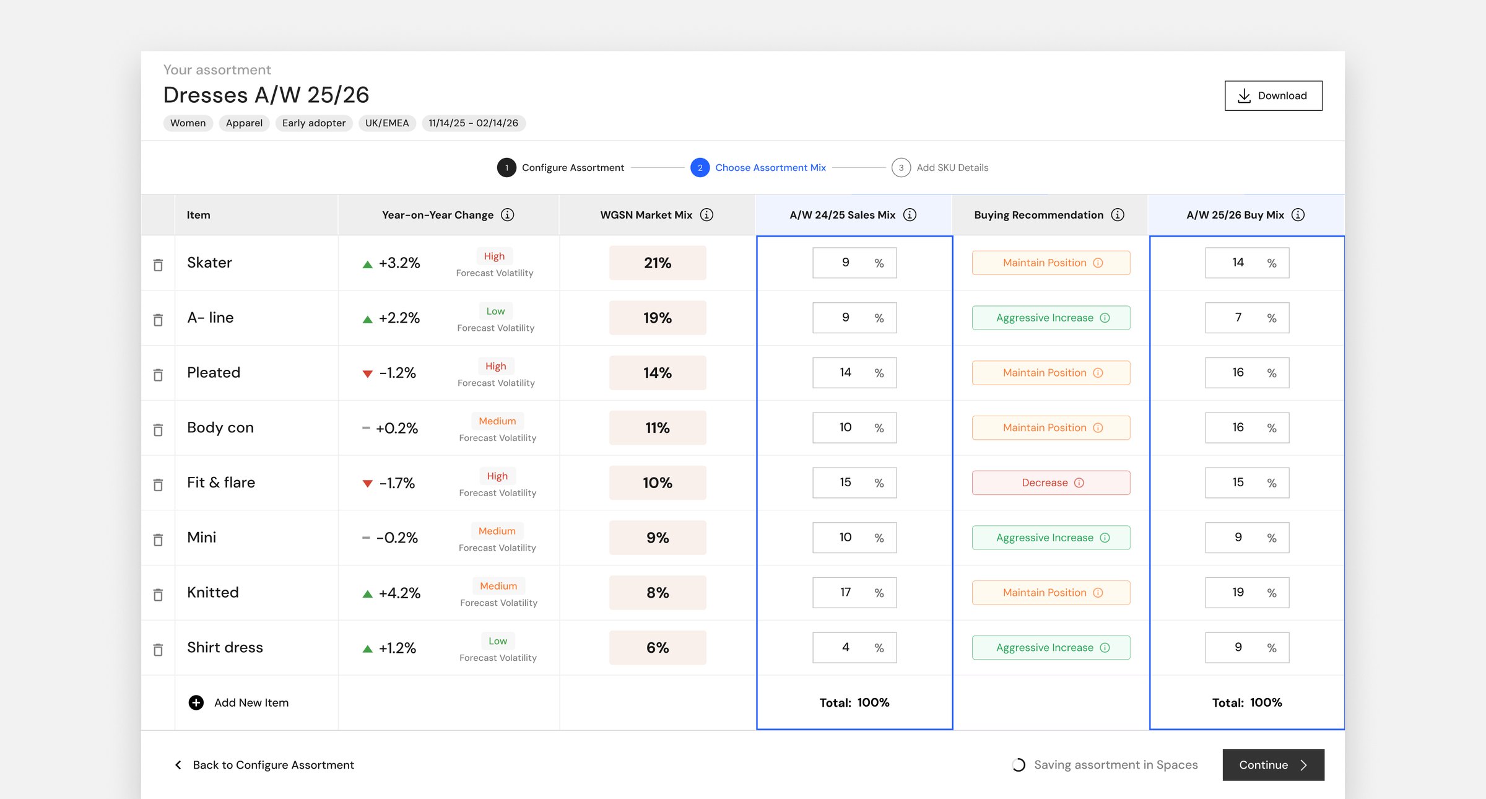Click Knitted's Buy Mix input showing 19
Viewport: 1486px width, 799px height.
pos(1247,593)
